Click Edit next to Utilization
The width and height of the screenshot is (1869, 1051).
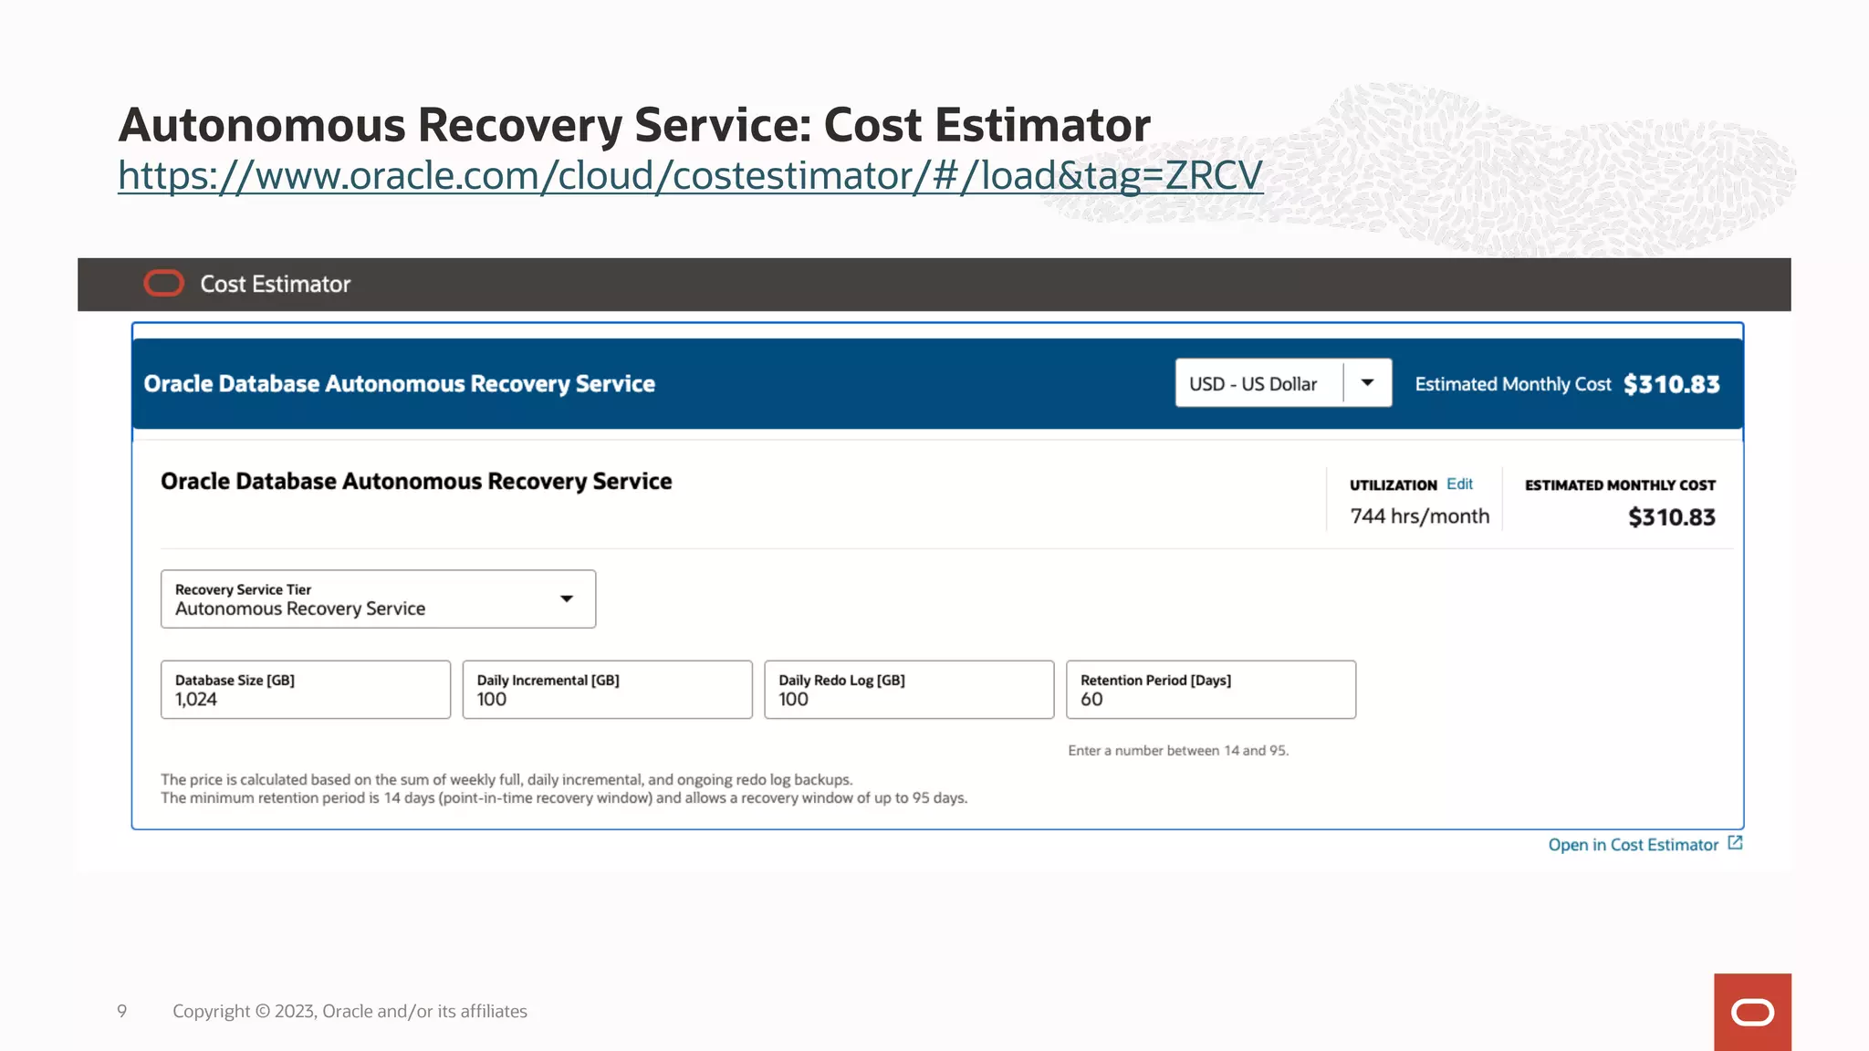[1459, 484]
